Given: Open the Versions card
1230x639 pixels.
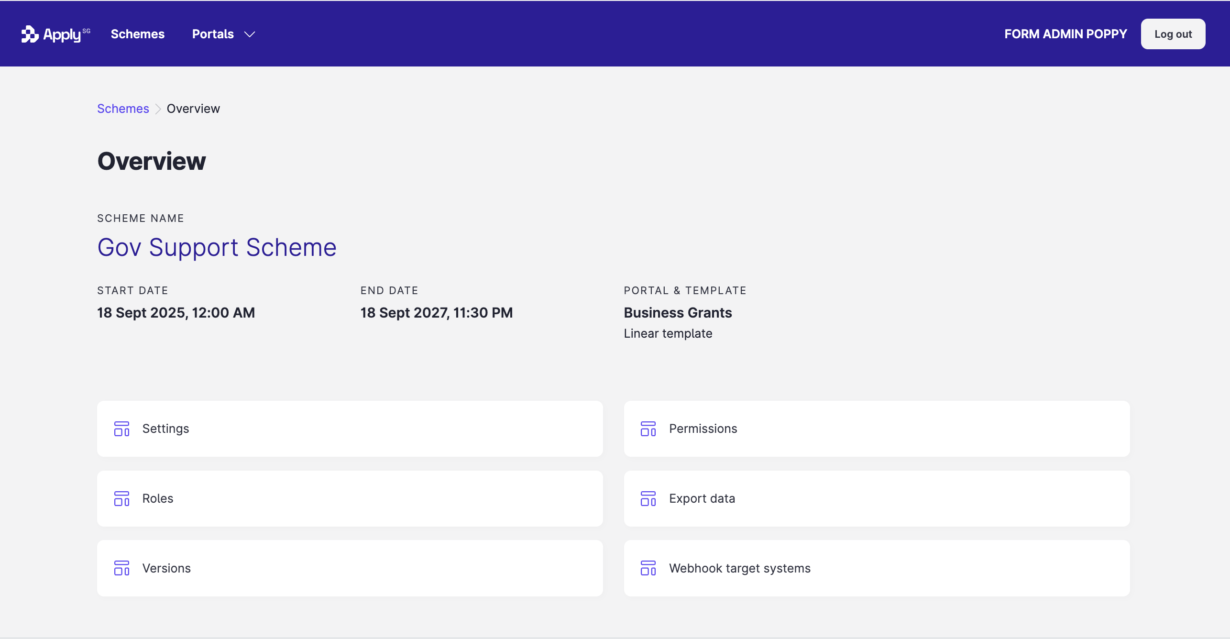Looking at the screenshot, I should click(350, 568).
